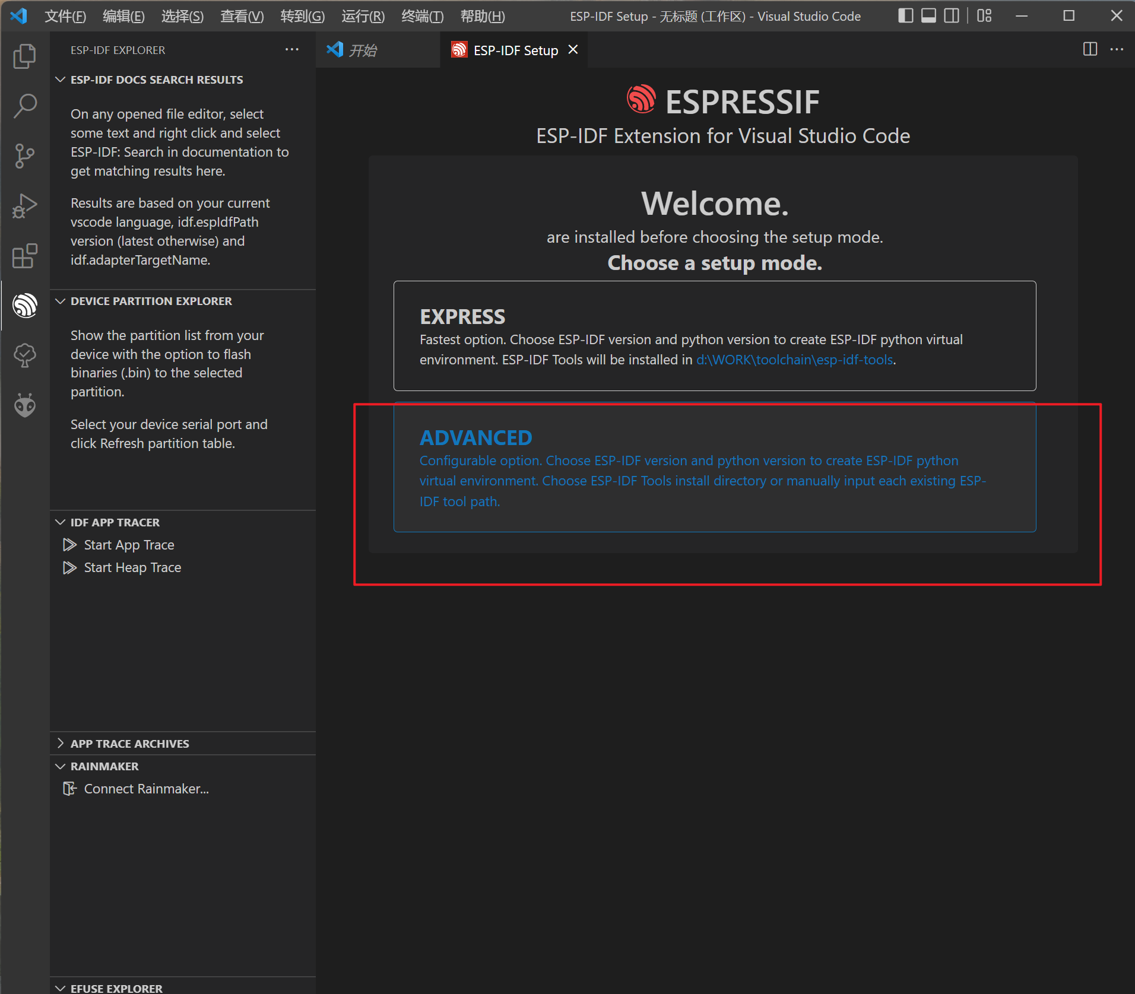This screenshot has height=994, width=1135.
Task: Switch to the 开始 tab
Action: tap(378, 50)
